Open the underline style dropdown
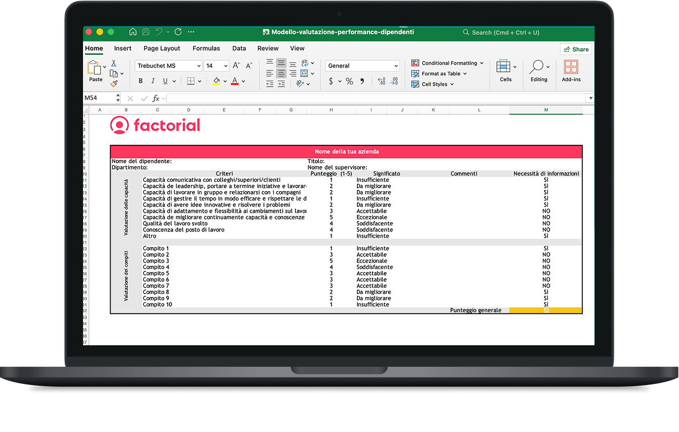Screen dimensions: 679x432 (174, 81)
